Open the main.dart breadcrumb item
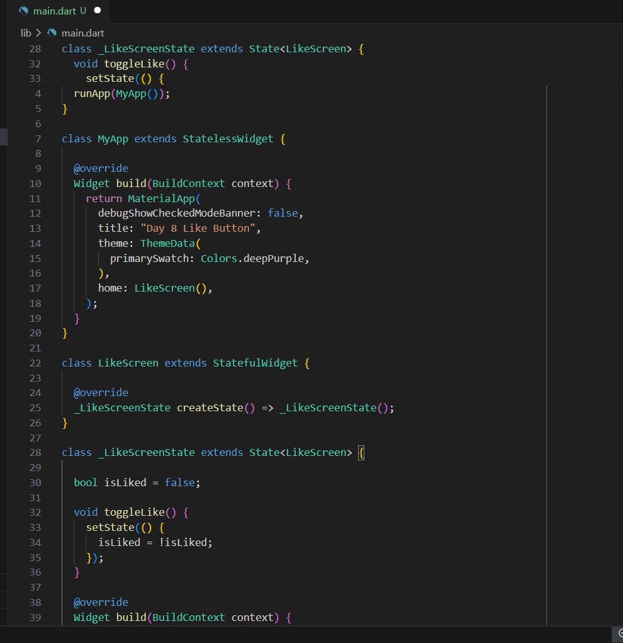 click(83, 33)
